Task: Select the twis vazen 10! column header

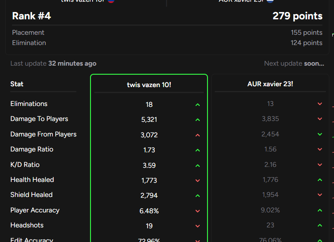Action: (149, 85)
